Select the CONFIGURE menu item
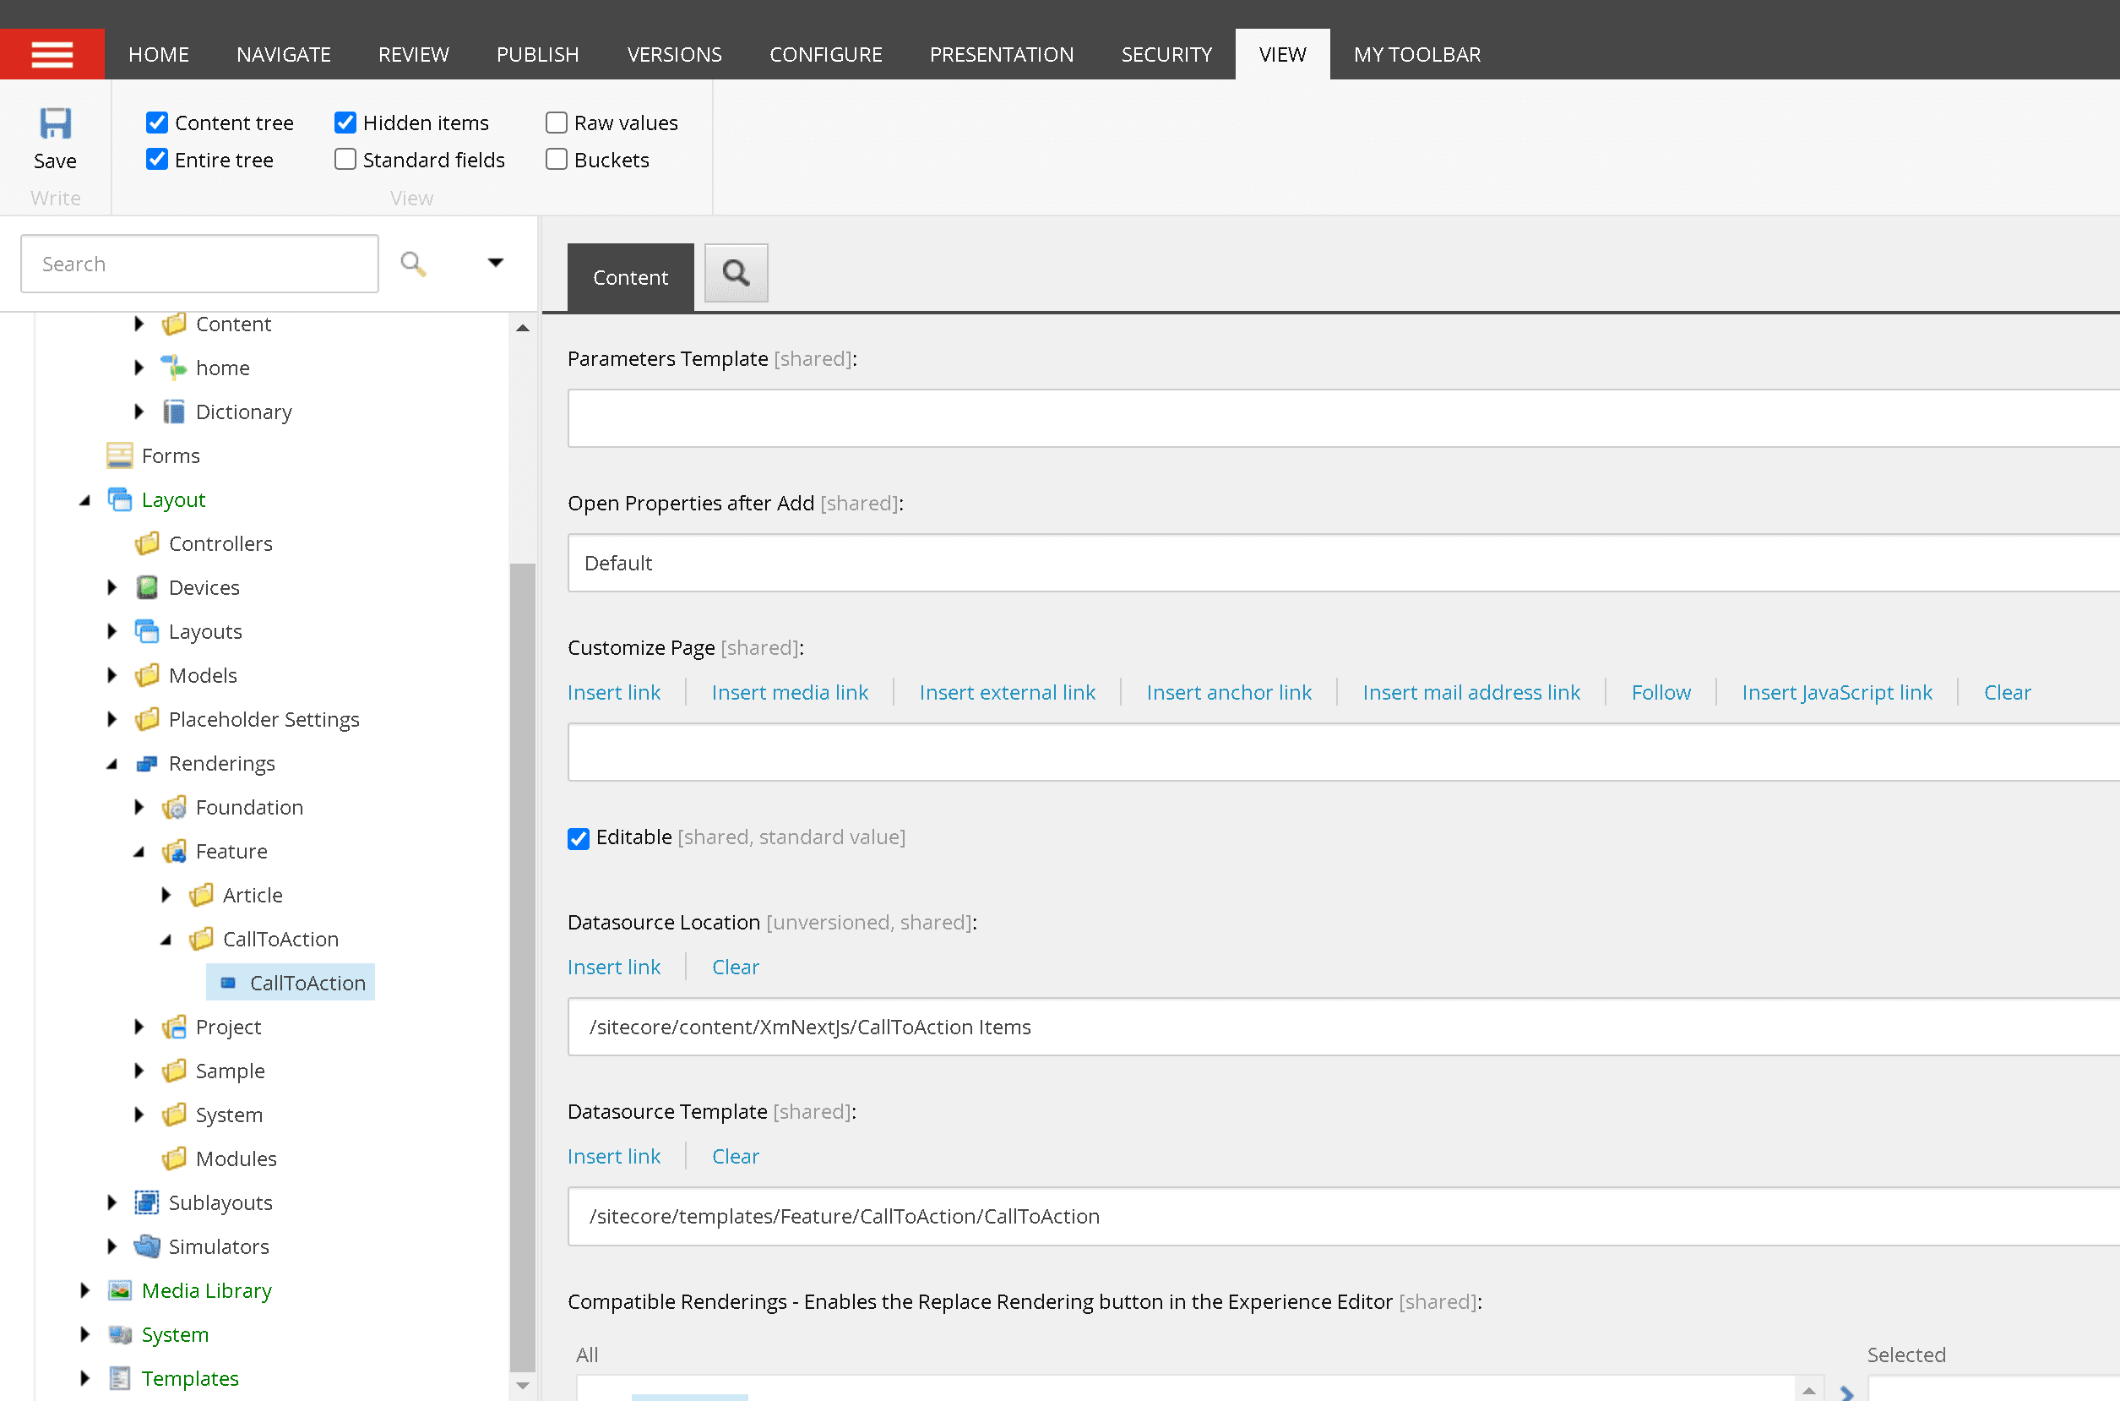Screen dimensions: 2120x1401 point(825,53)
